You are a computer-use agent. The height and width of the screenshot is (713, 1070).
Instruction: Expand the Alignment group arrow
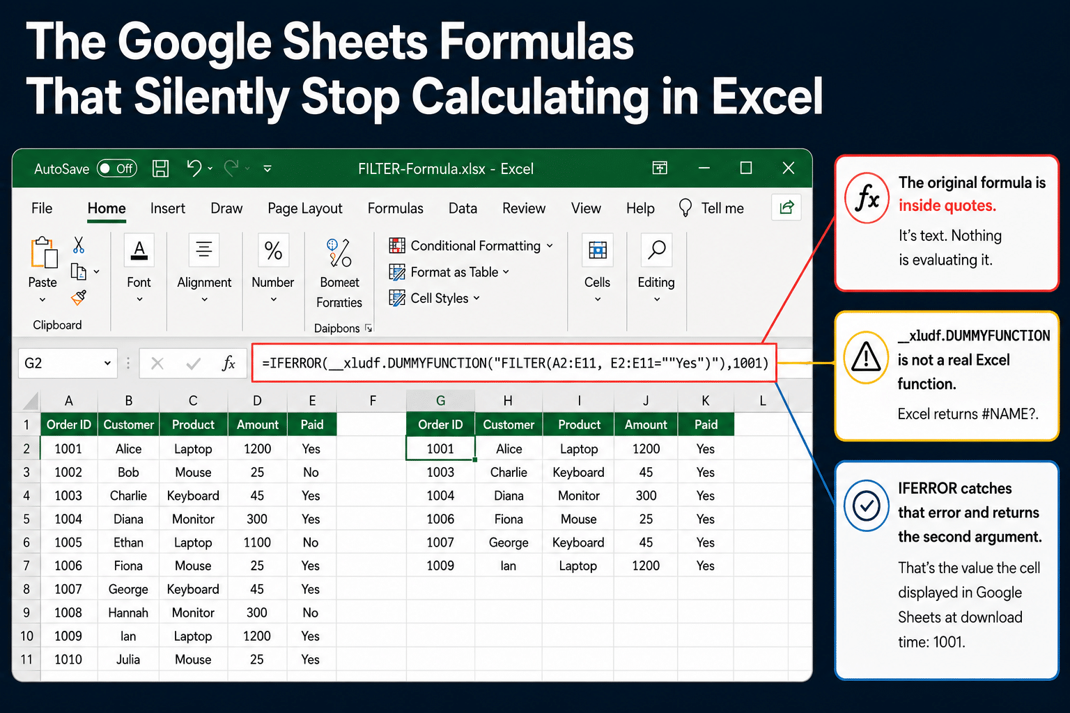point(204,299)
